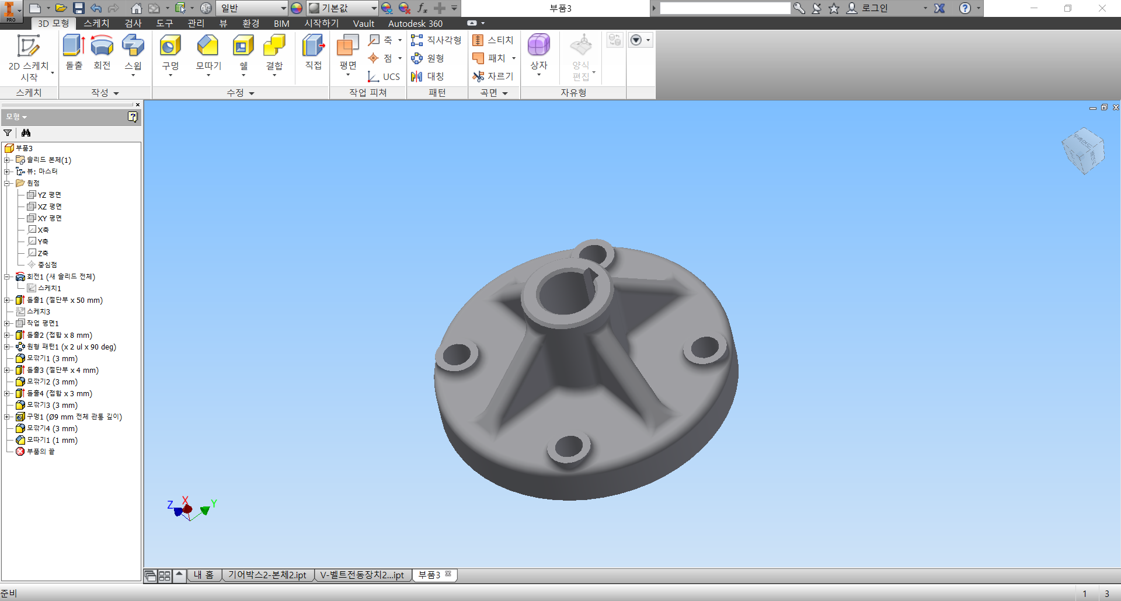
Task: Select the work Plane (평면) tool
Action: (348, 55)
